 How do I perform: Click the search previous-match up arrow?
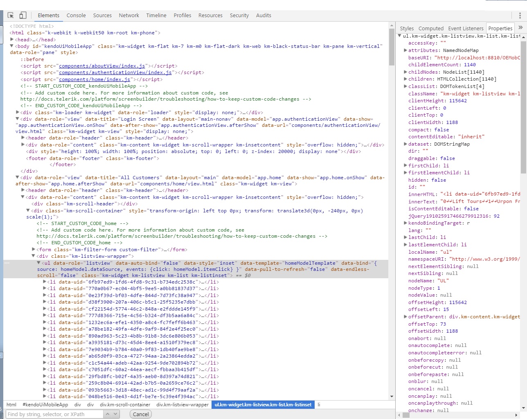[x=107, y=414]
